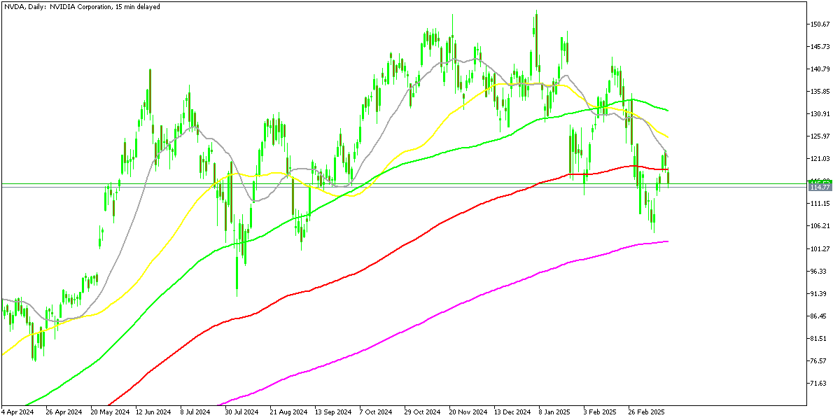The width and height of the screenshot is (840, 420).
Task: Click the 29 Oct 2024 date label
Action: pyautogui.click(x=422, y=412)
